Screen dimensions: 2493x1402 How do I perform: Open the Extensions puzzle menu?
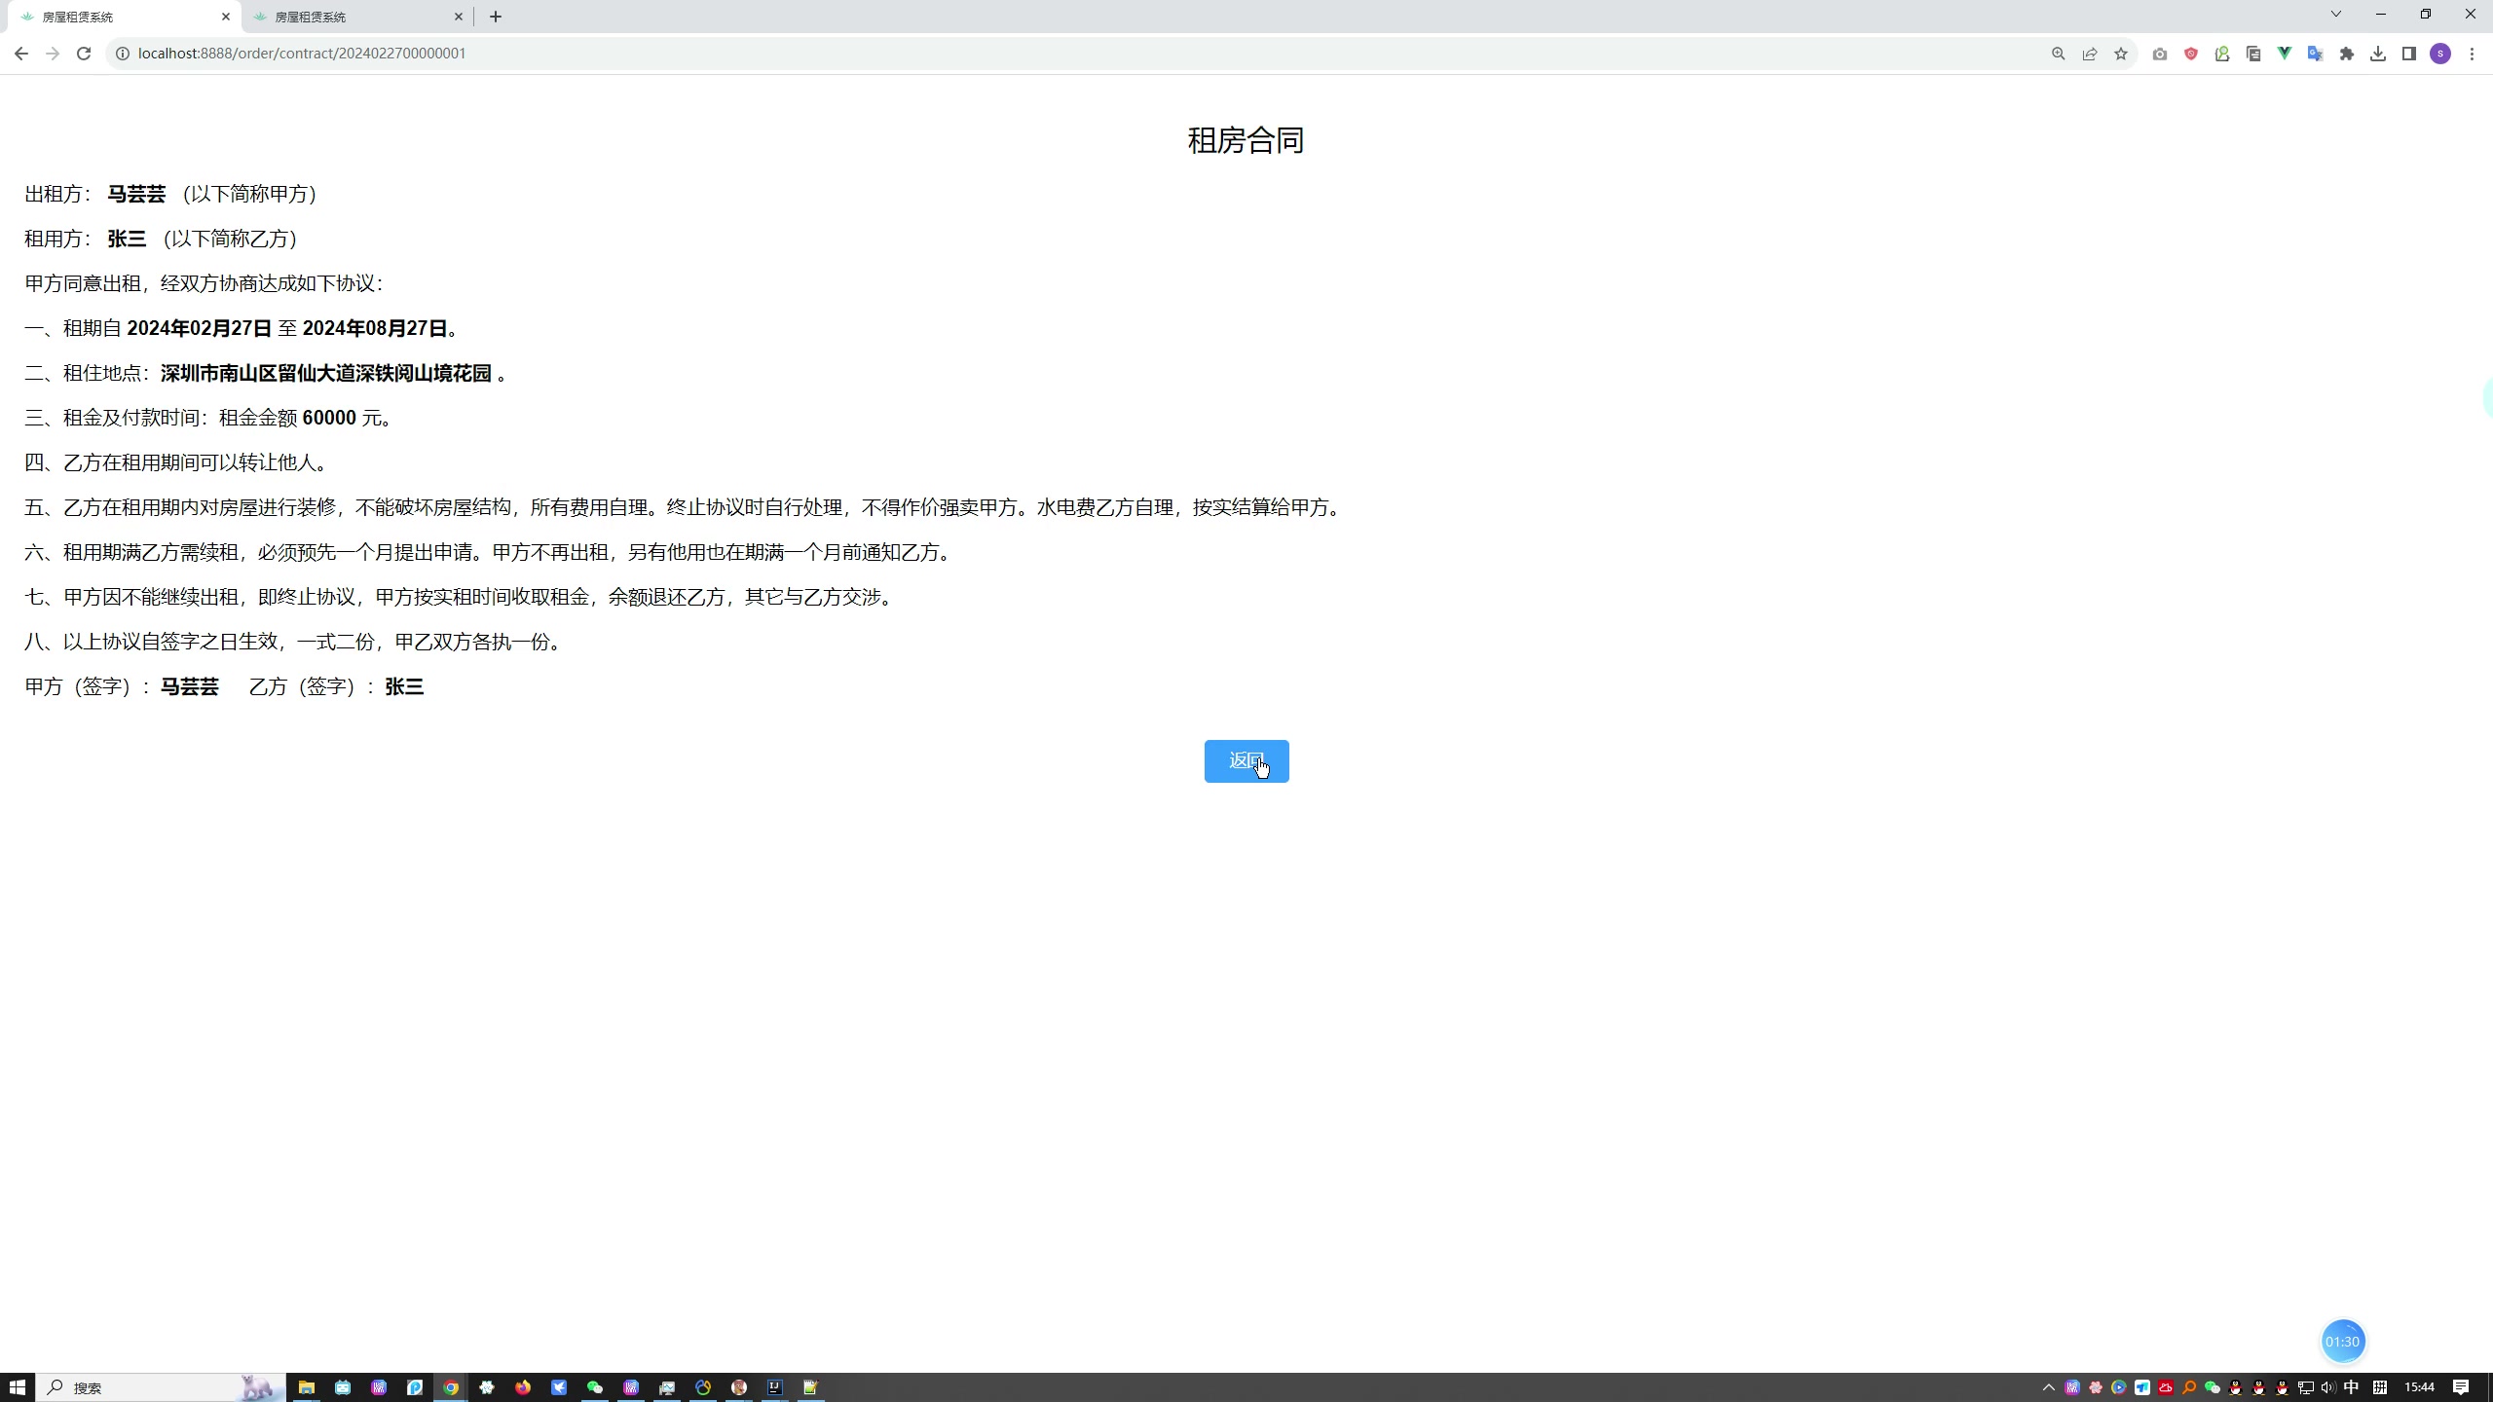(2347, 54)
